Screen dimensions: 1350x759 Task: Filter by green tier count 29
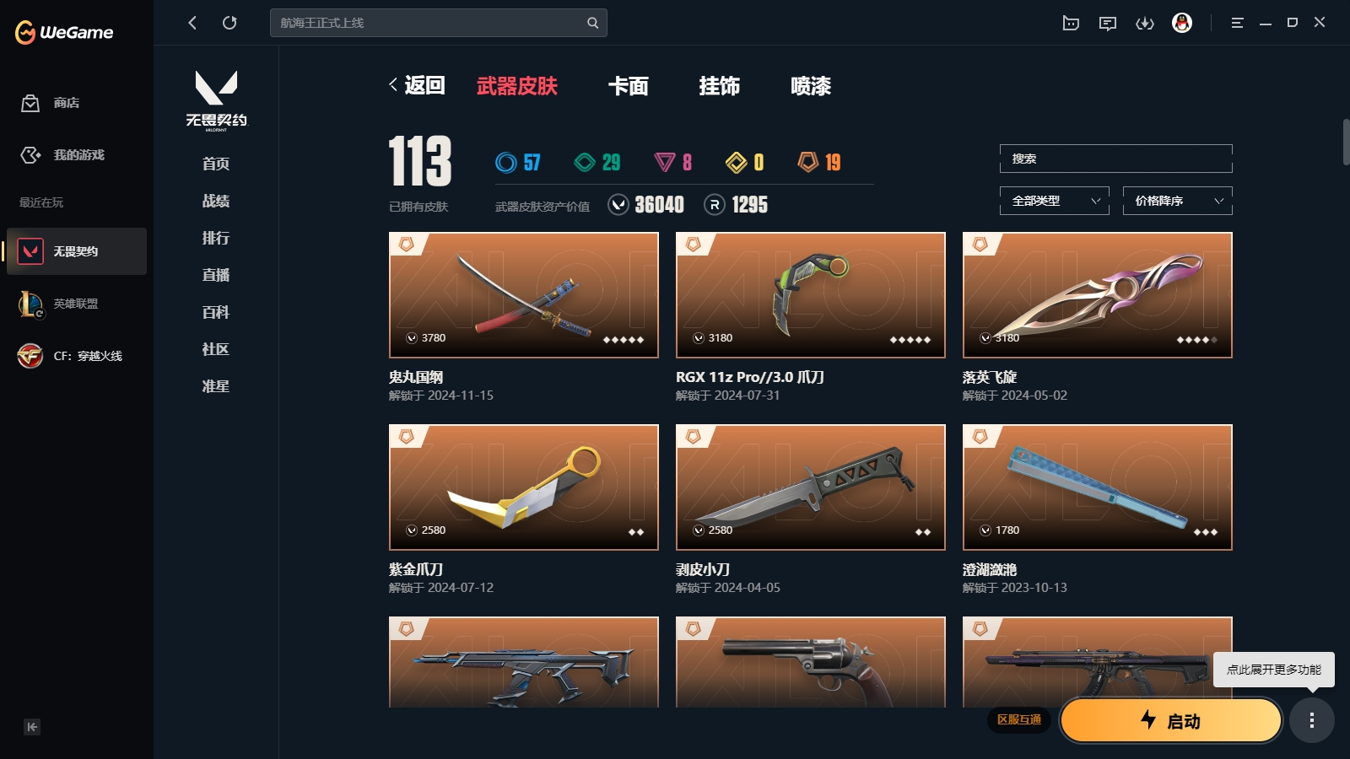597,162
